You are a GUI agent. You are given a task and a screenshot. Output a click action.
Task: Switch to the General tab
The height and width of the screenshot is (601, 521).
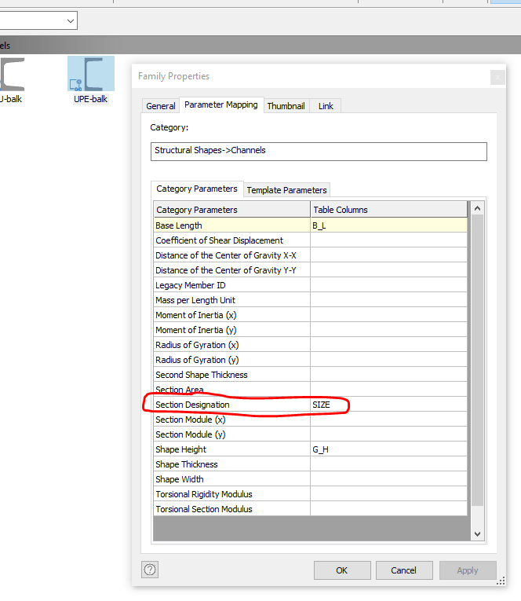[x=160, y=106]
